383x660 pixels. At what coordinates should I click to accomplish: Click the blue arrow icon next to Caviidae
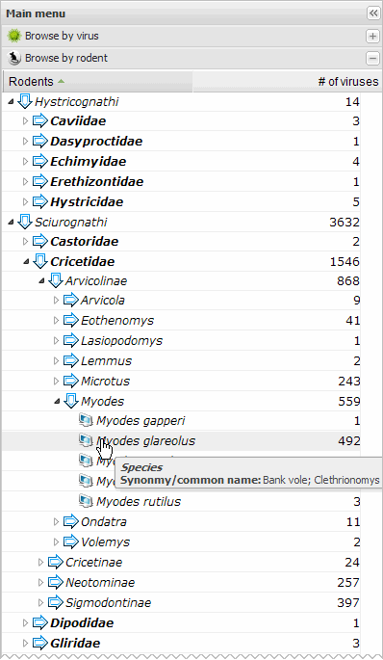40,121
